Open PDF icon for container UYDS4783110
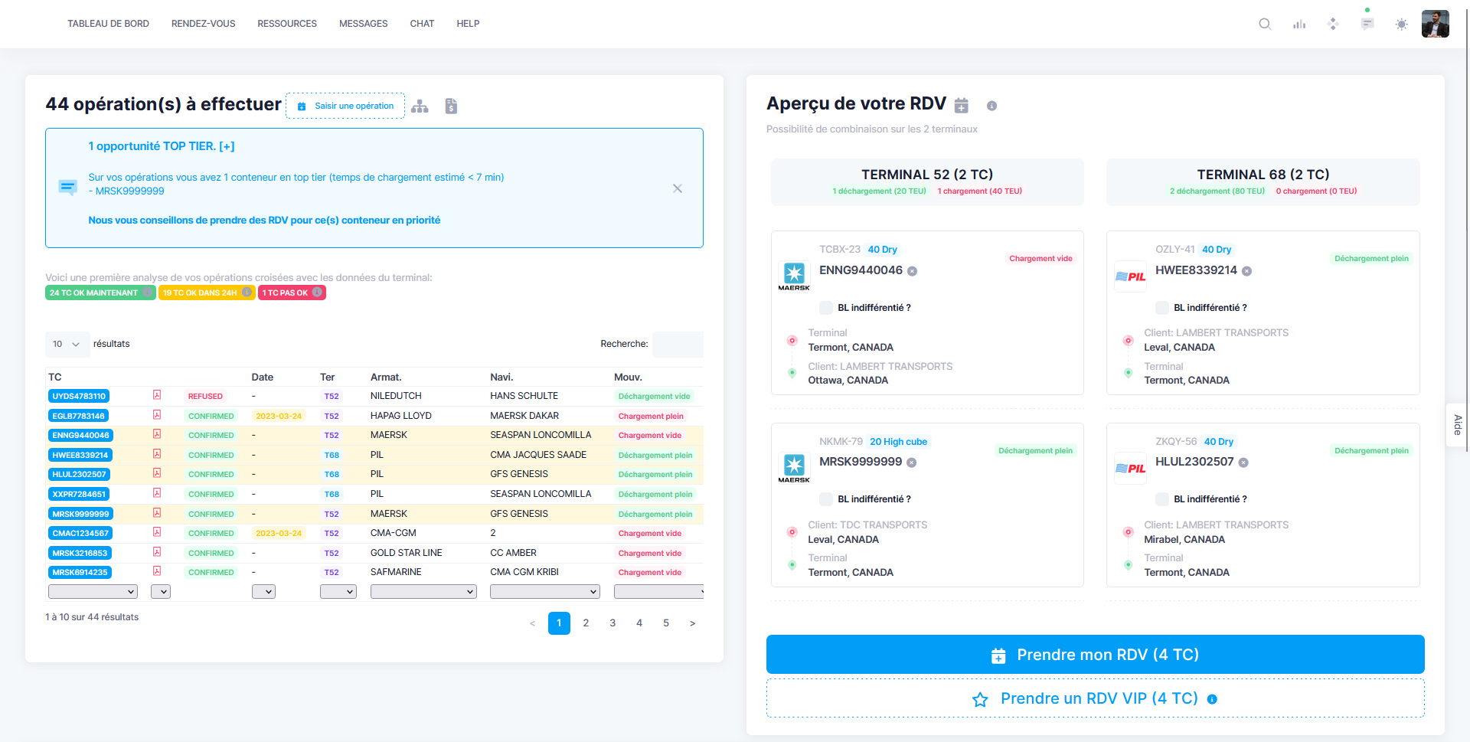 tap(156, 395)
